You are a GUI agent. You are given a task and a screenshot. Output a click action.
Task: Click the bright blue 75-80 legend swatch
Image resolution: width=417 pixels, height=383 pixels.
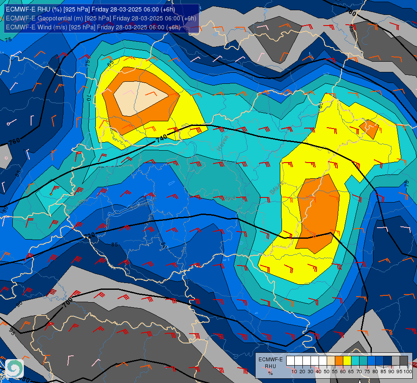(x=371, y=361)
